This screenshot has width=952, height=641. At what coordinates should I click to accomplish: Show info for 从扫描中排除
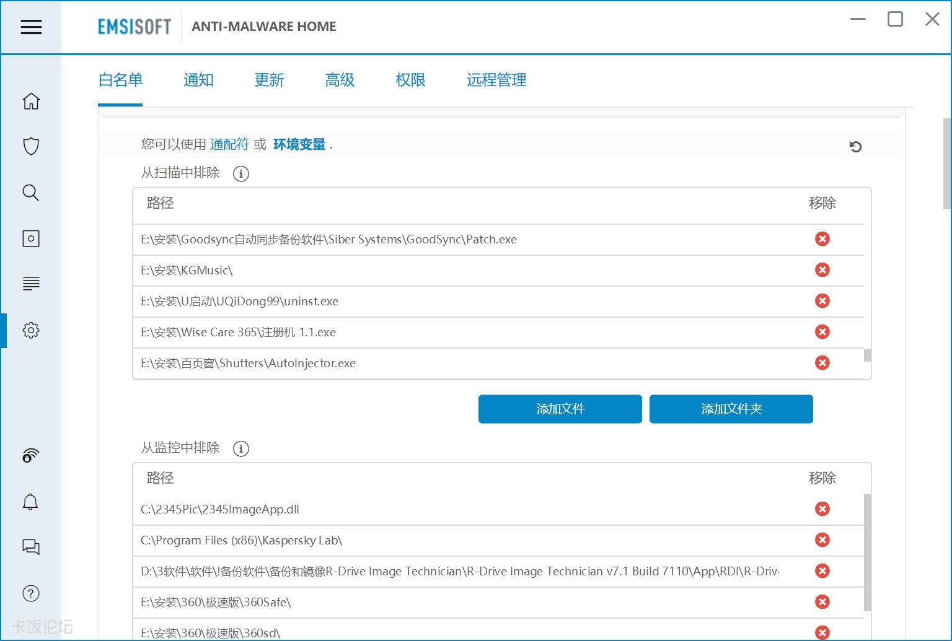point(240,174)
